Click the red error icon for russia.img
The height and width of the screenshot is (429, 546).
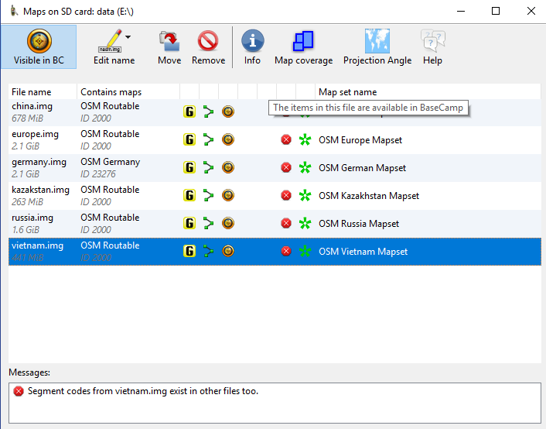pos(286,224)
